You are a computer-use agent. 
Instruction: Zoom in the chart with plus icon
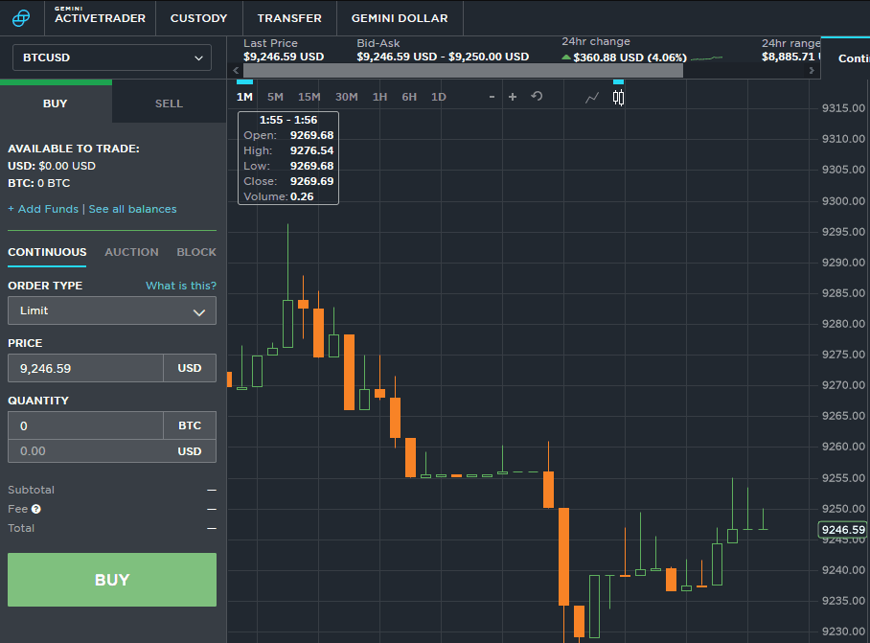tap(513, 97)
